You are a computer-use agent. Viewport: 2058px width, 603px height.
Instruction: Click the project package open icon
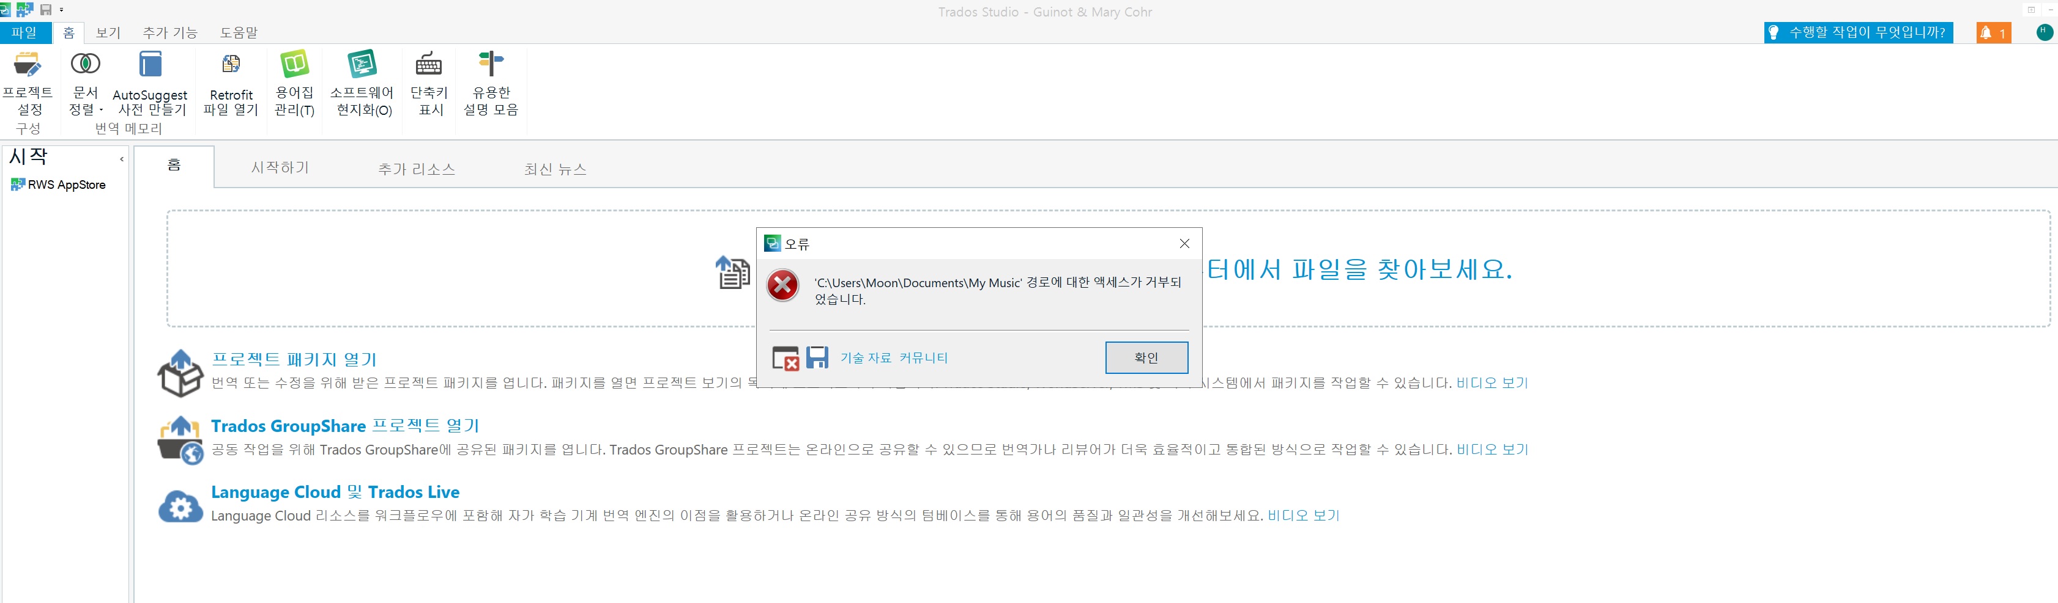(x=180, y=373)
